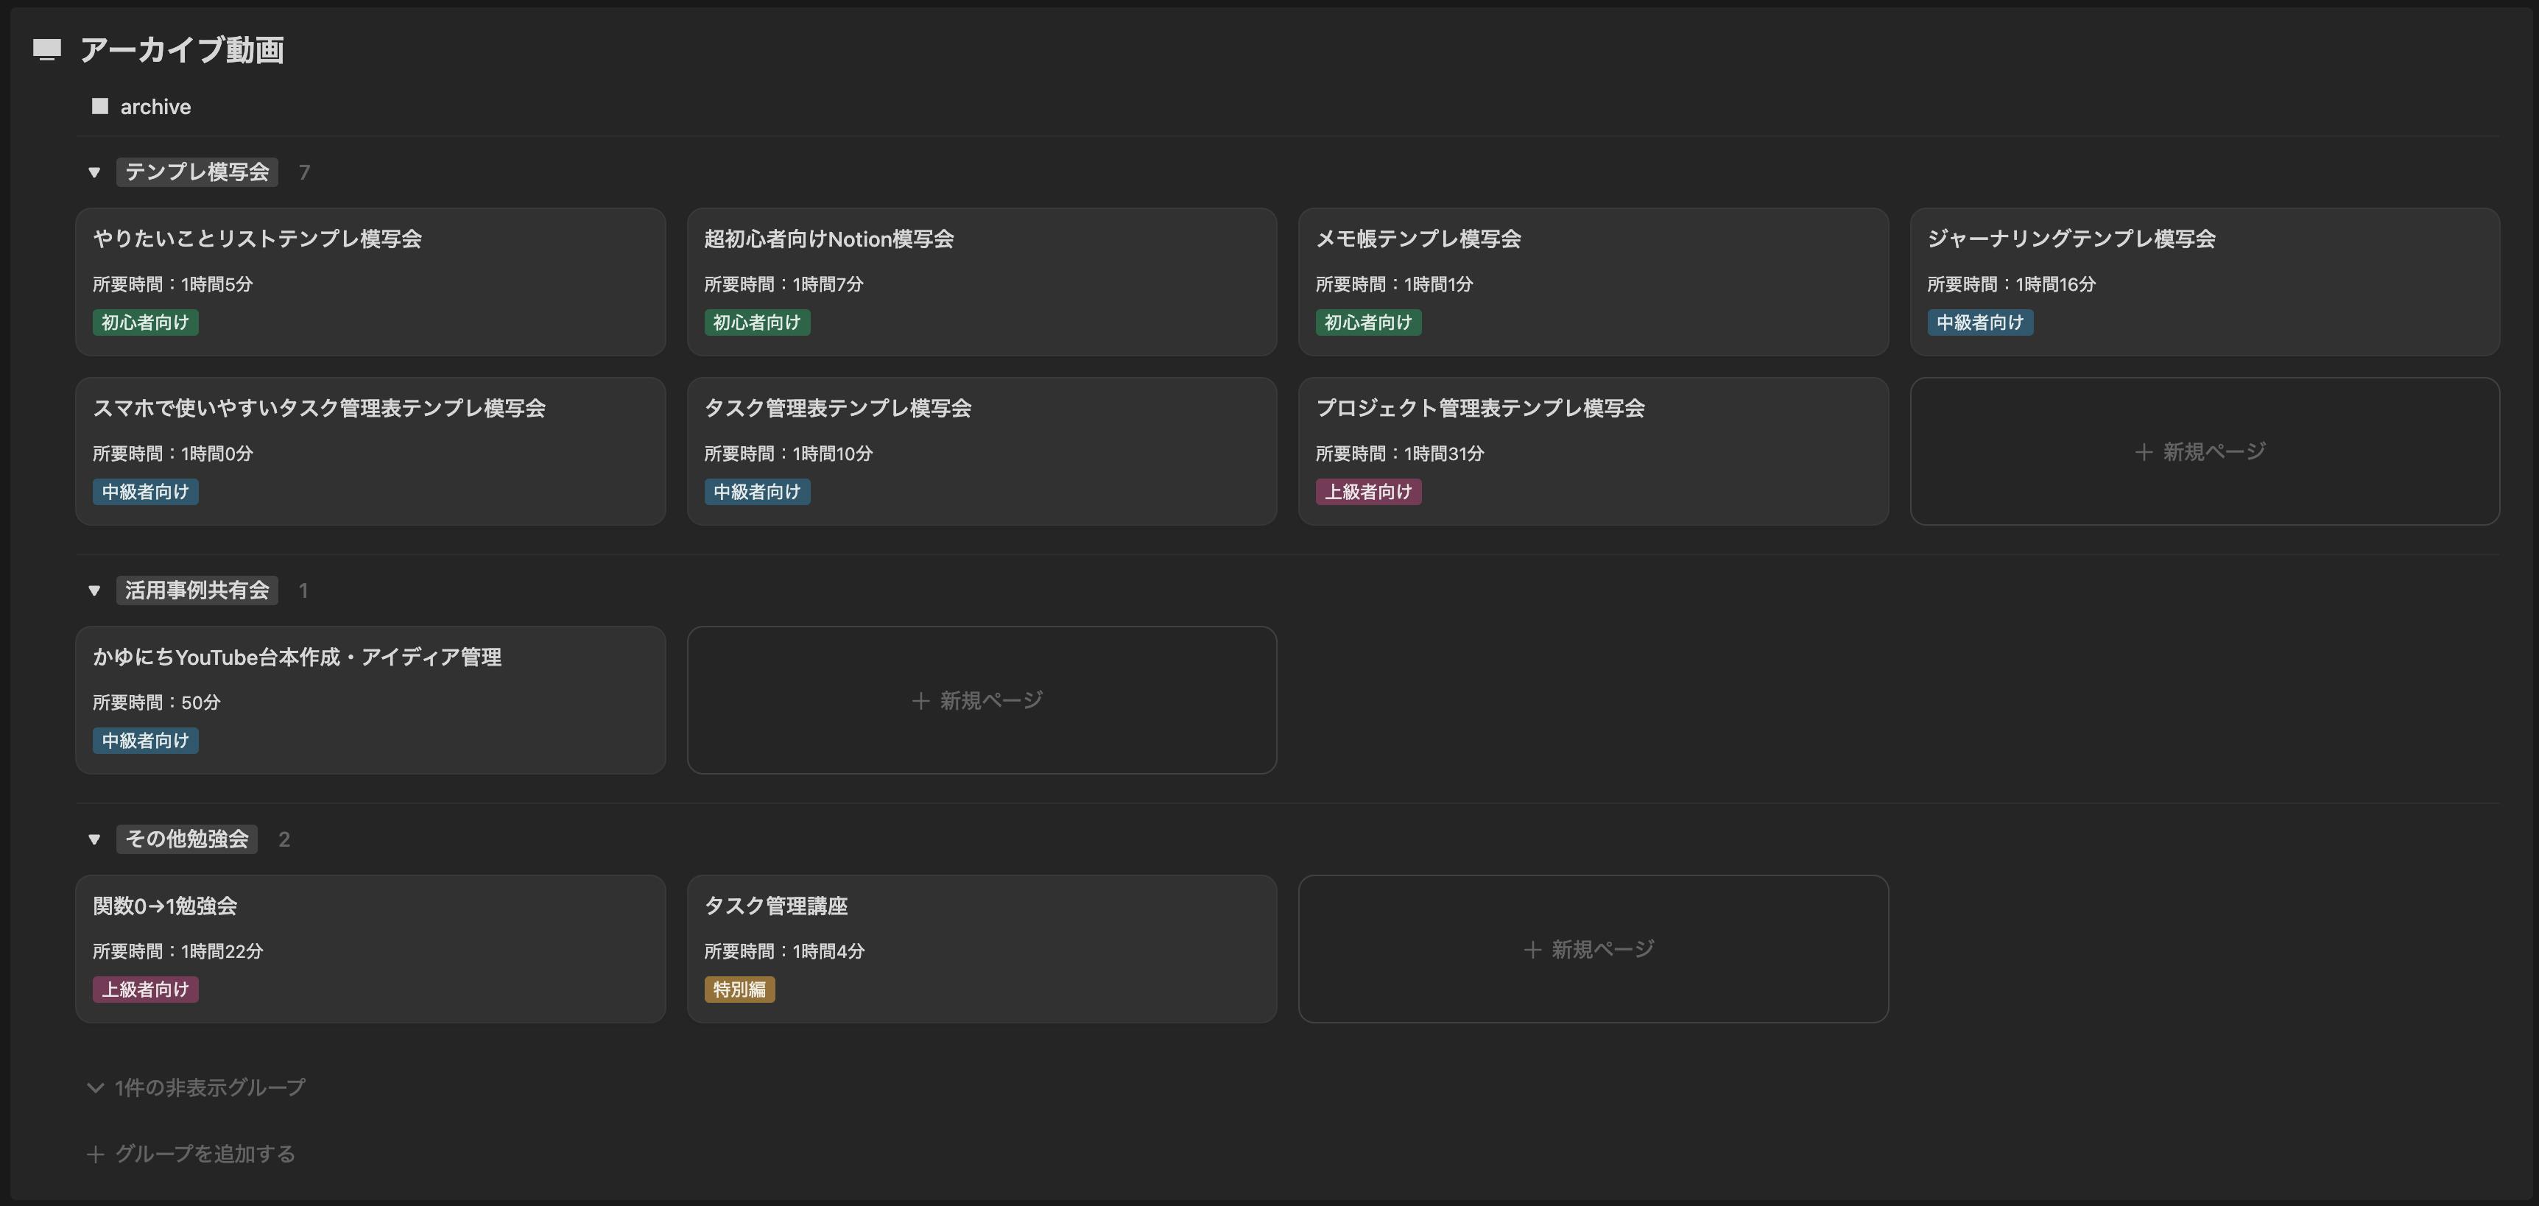
Task: Click the gallery icon next to archive
Action: pyautogui.click(x=99, y=107)
